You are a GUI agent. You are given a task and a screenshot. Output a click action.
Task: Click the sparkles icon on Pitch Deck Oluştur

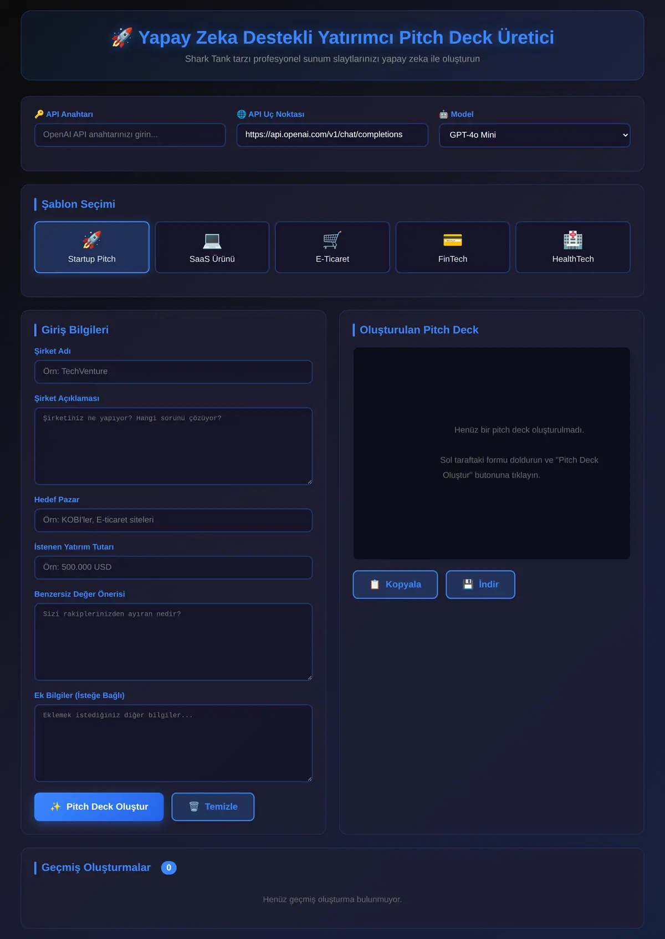click(55, 807)
